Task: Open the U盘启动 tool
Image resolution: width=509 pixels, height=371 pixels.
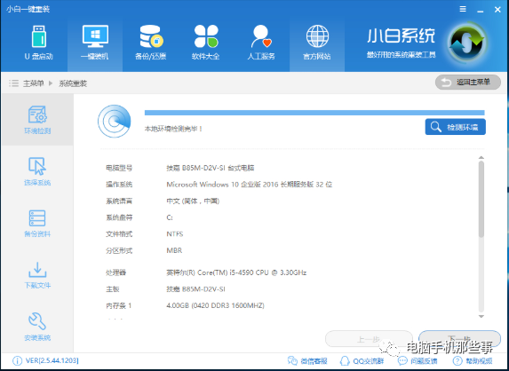Action: [x=38, y=43]
